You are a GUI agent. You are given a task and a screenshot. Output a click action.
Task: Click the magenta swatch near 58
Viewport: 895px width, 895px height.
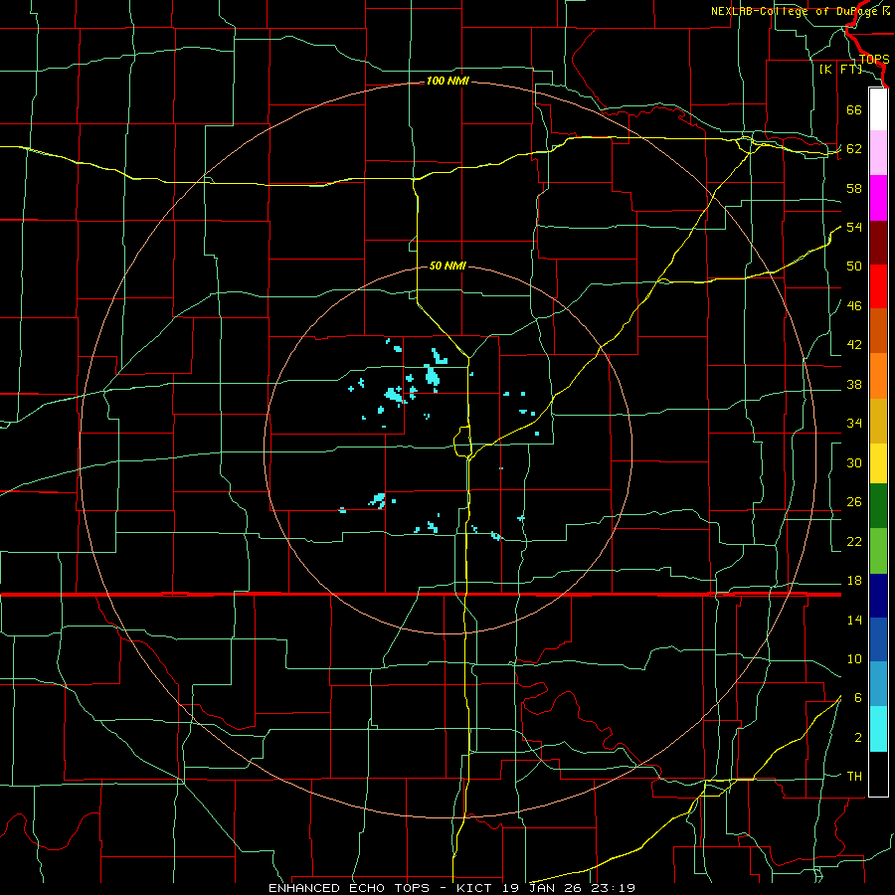tap(878, 198)
